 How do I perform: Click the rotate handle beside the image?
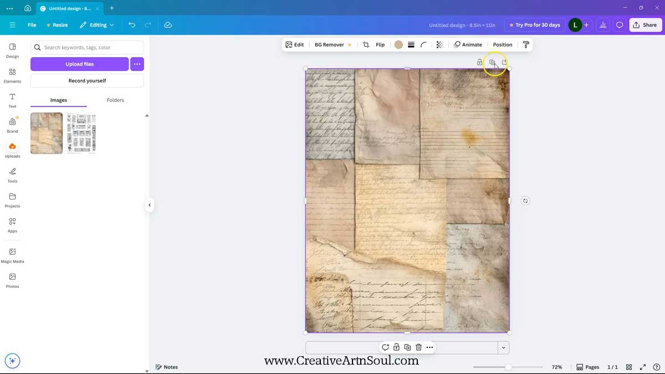(525, 201)
